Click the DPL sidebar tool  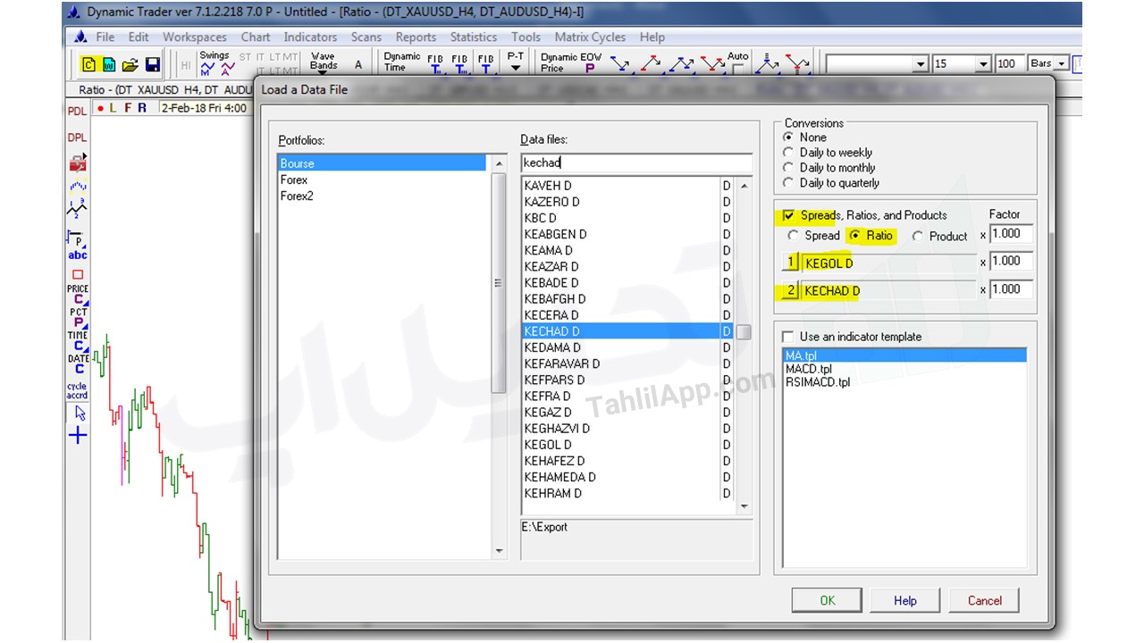click(x=78, y=138)
